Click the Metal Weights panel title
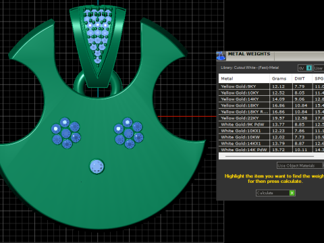This screenshot has width=324, height=243. 249,54
